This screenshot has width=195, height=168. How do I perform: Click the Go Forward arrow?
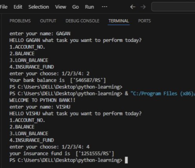[143, 7]
